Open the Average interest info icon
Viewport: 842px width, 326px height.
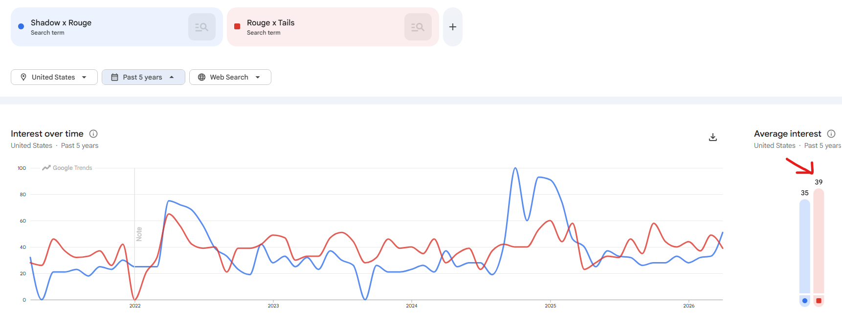coord(831,134)
